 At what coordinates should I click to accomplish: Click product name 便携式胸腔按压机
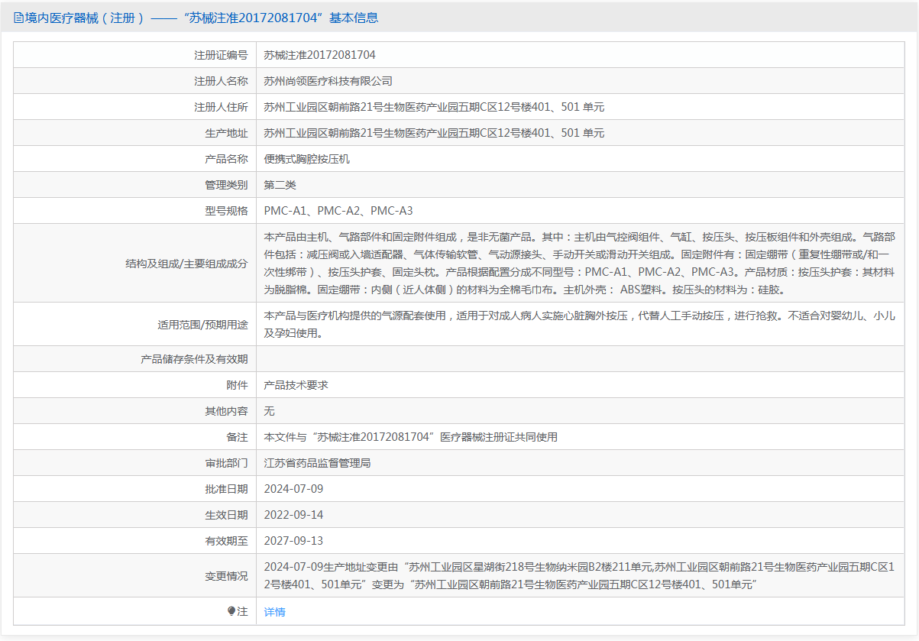coord(306,159)
